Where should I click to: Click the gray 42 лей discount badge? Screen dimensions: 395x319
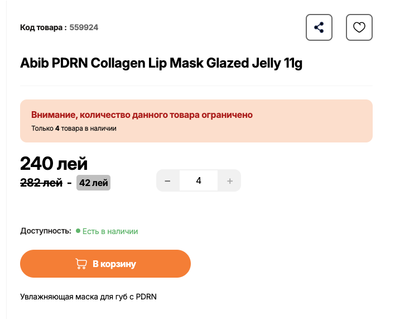click(94, 183)
